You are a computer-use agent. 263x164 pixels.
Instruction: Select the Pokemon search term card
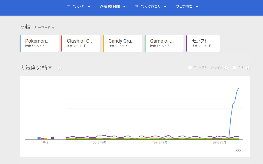(x=39, y=43)
